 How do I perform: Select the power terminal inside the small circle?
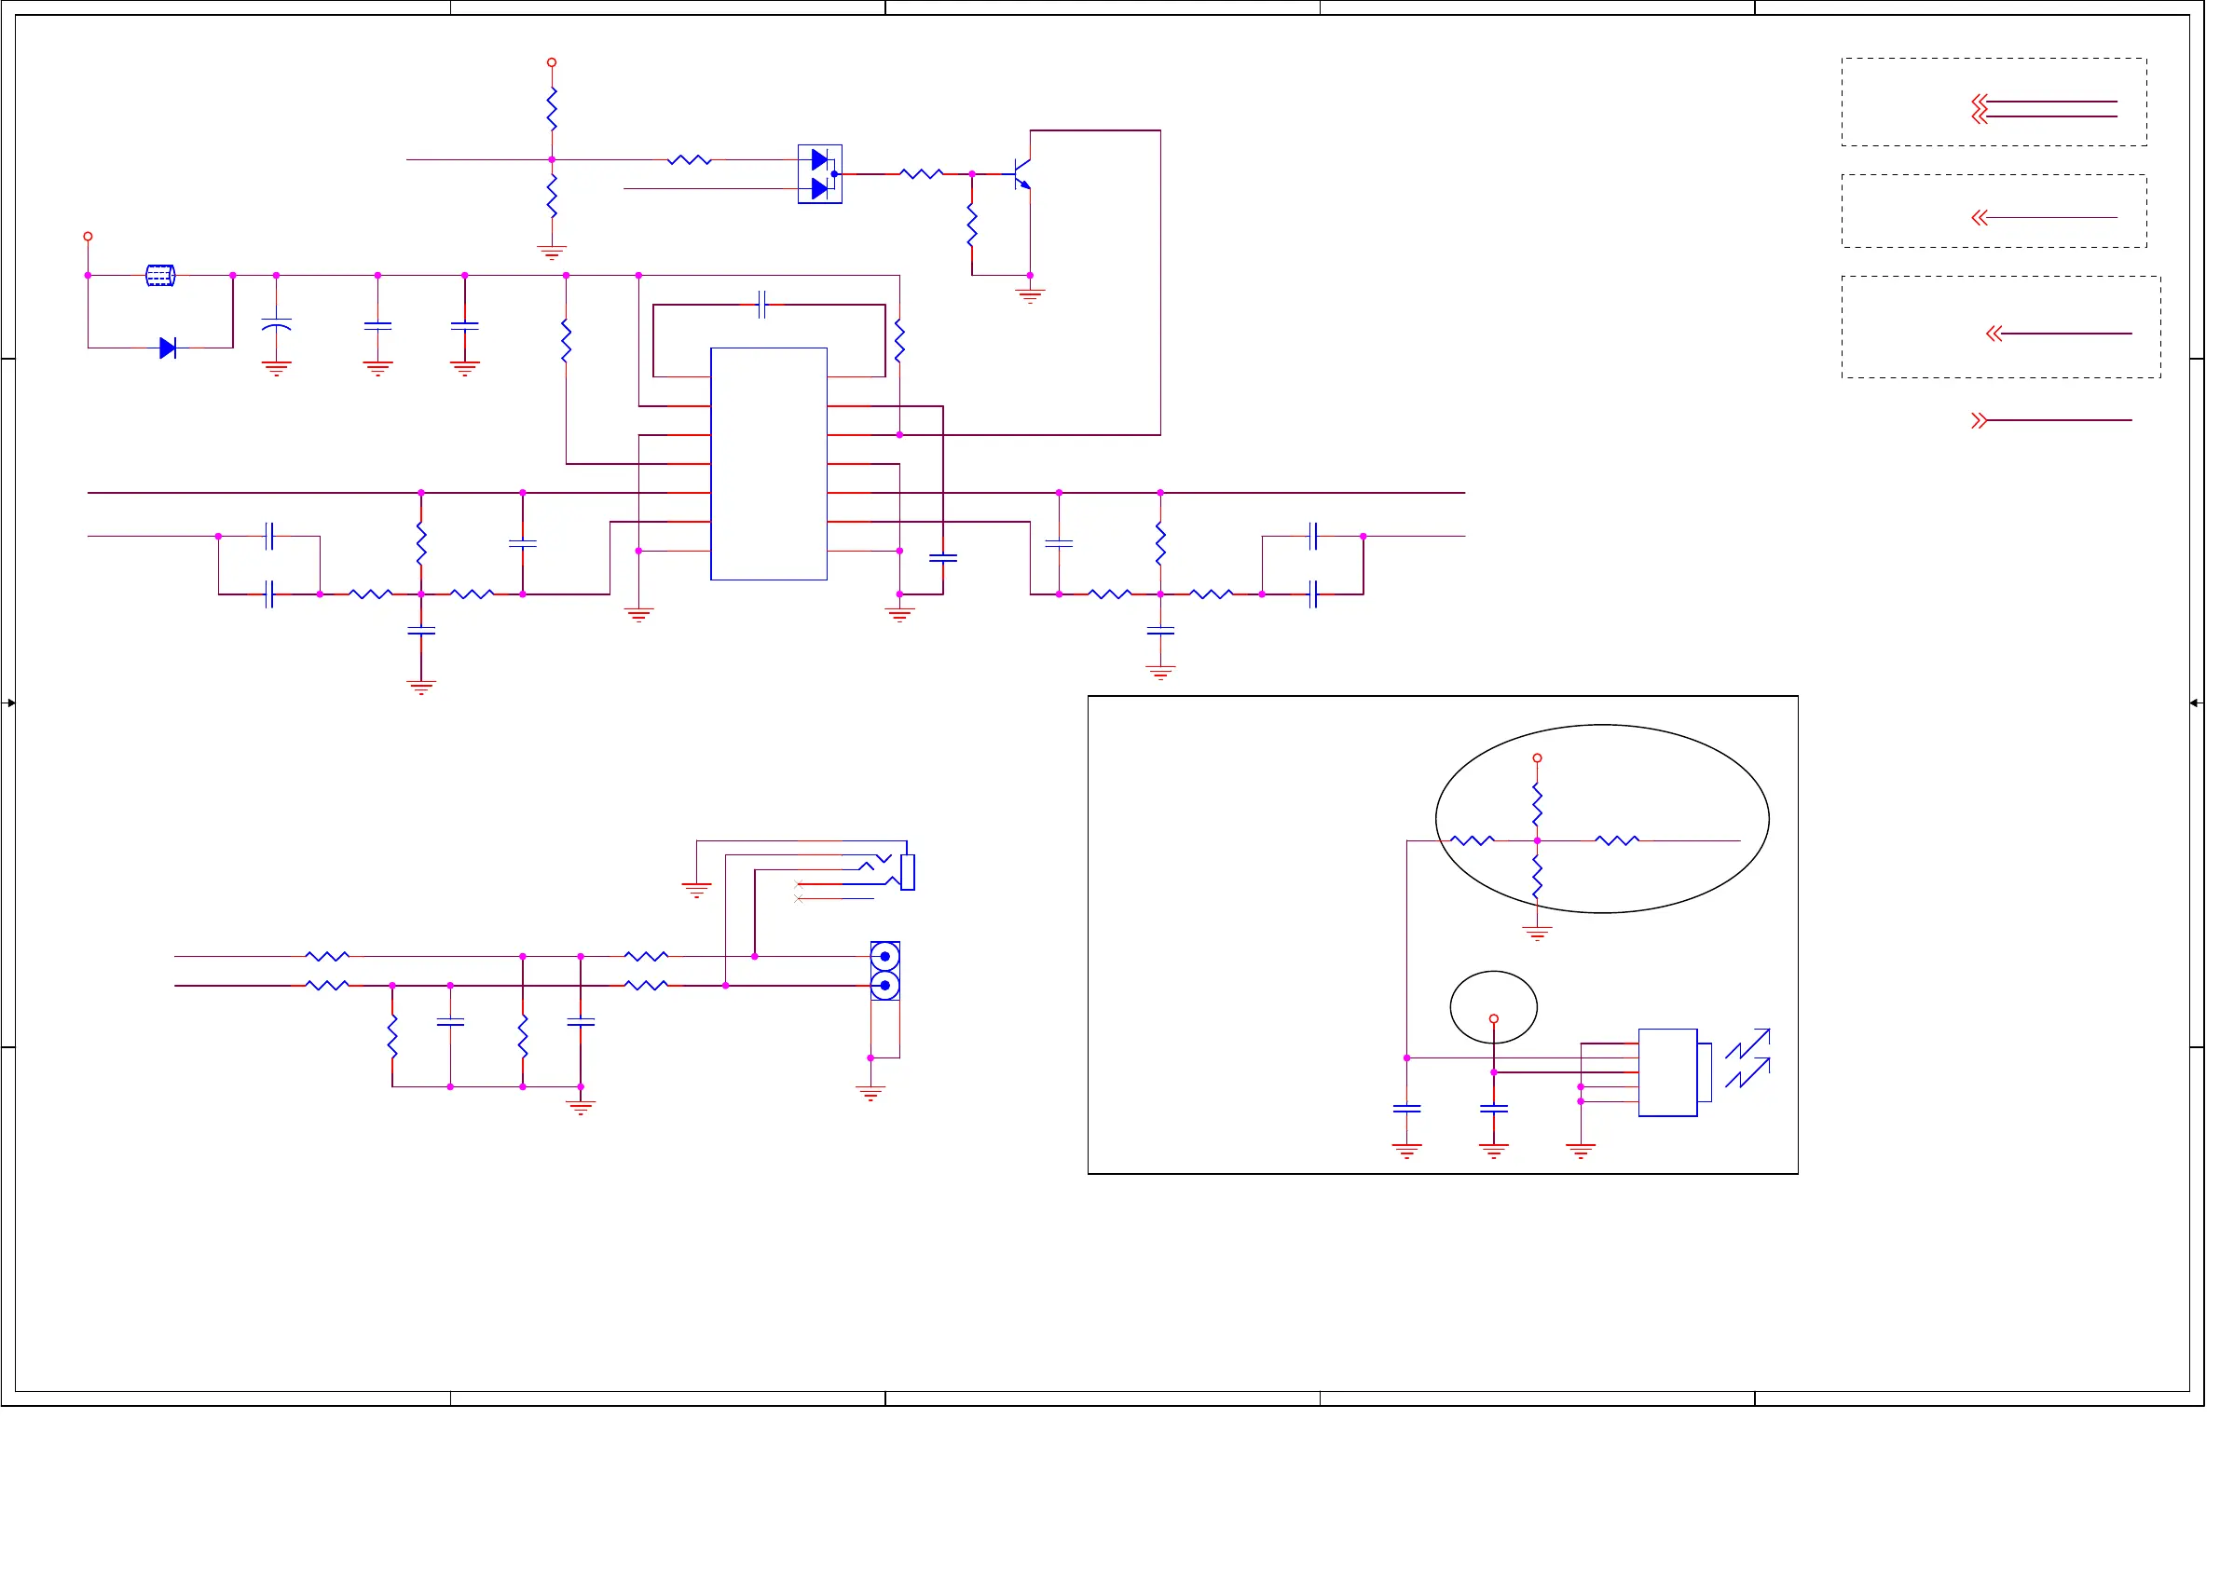(x=1494, y=1019)
